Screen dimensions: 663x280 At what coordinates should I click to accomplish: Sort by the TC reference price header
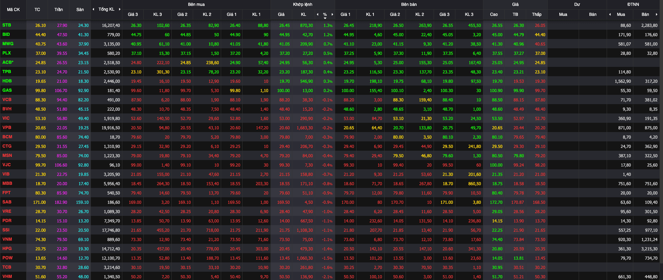37,10
